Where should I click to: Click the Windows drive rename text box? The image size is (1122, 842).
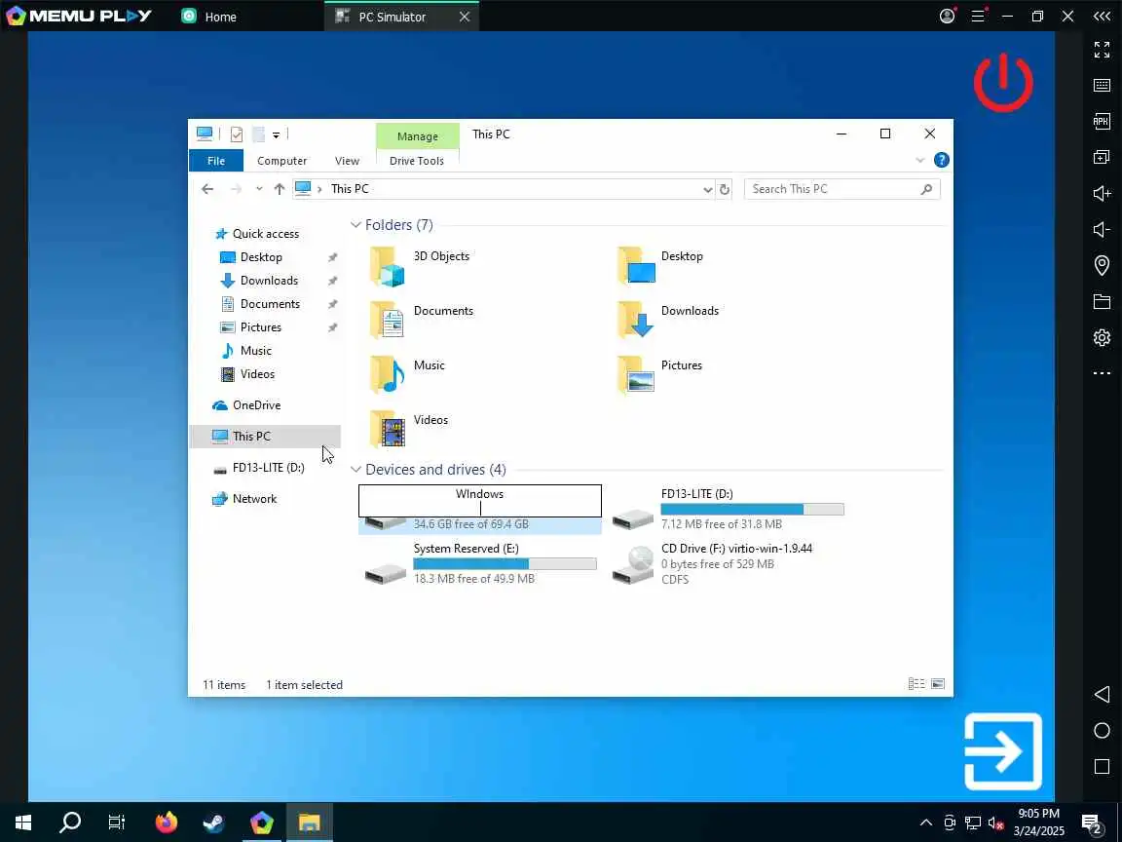tap(479, 501)
